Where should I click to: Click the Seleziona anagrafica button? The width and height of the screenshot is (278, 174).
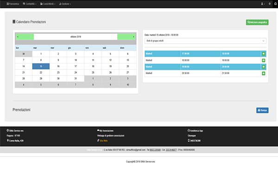pos(257,22)
